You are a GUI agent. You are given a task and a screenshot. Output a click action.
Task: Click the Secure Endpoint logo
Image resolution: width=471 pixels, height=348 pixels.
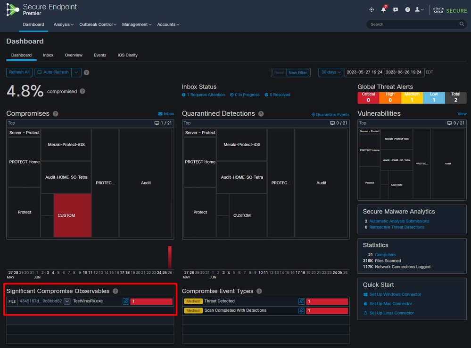(13, 9)
